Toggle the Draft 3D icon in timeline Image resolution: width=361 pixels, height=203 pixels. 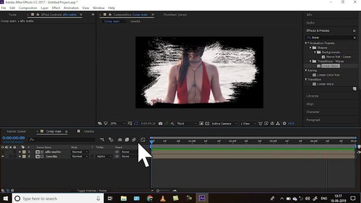coord(111,140)
